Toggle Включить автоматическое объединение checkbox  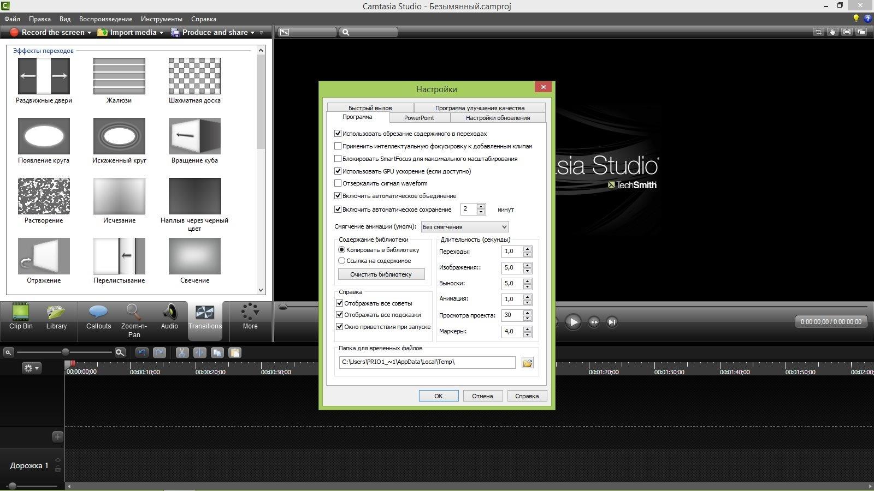[x=338, y=196]
